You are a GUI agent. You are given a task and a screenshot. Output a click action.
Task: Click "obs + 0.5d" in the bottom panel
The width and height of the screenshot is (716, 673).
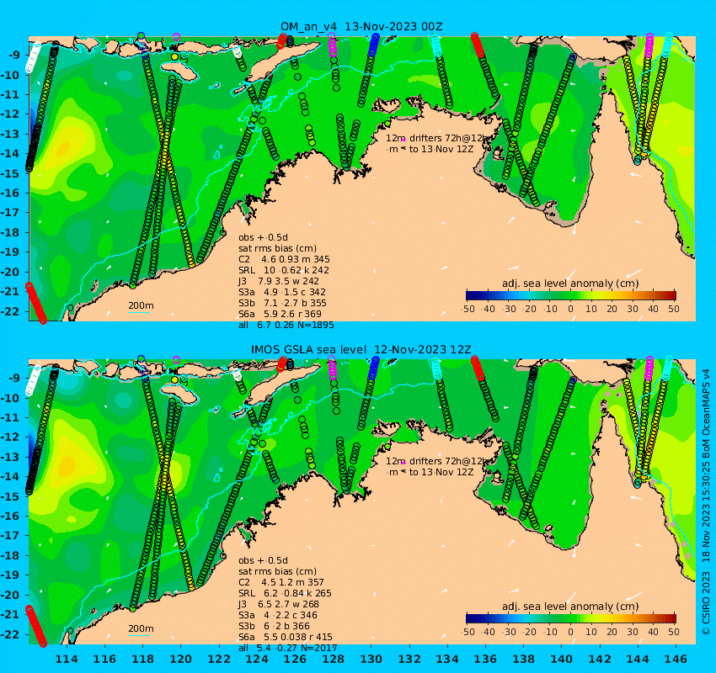[263, 561]
